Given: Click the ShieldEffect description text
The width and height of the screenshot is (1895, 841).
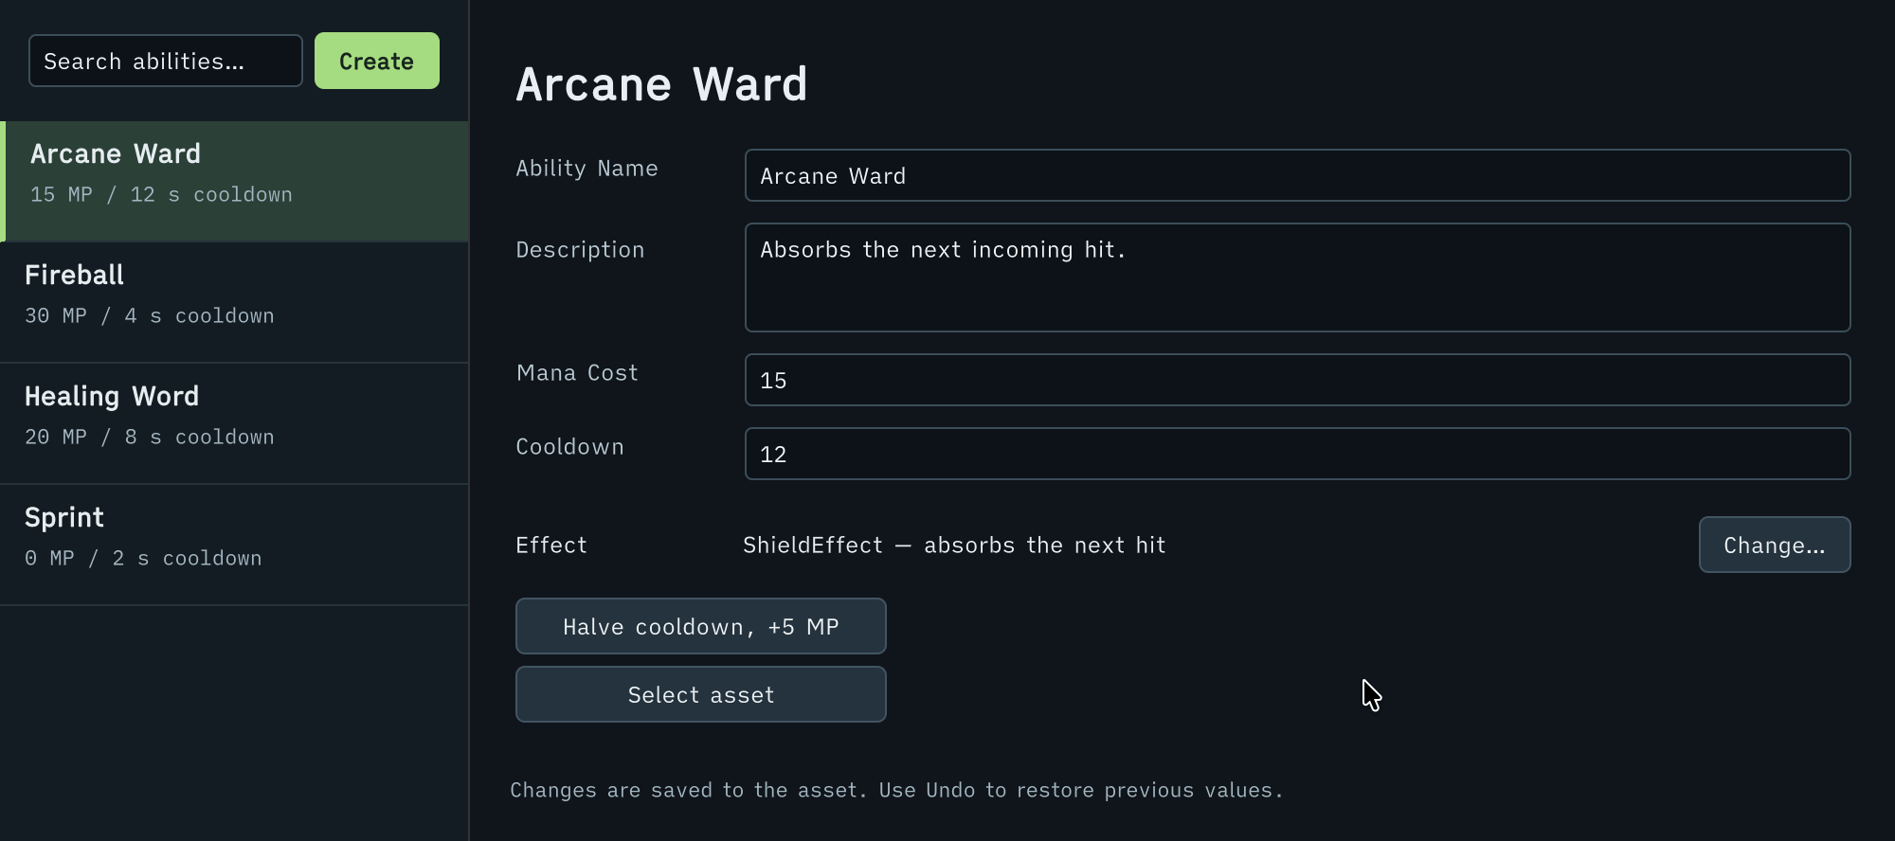Looking at the screenshot, I should click(954, 546).
